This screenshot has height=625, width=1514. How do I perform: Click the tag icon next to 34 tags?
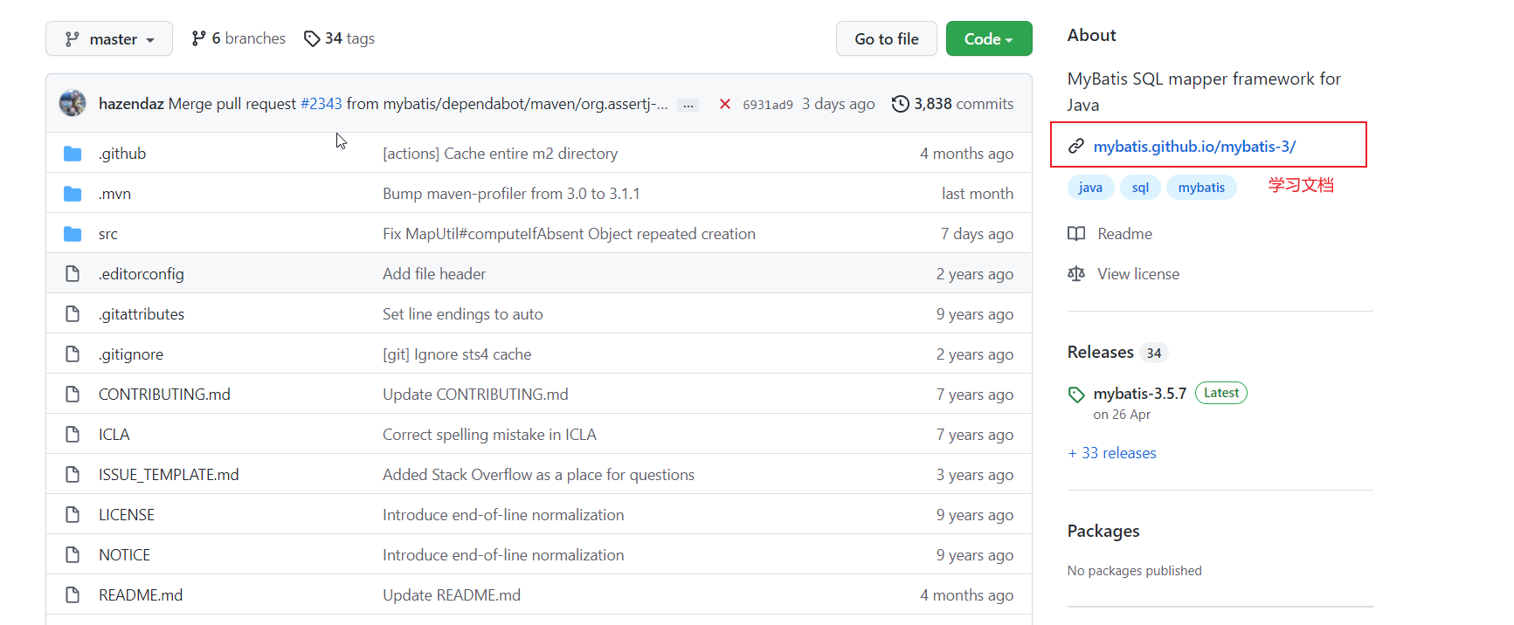coord(312,38)
